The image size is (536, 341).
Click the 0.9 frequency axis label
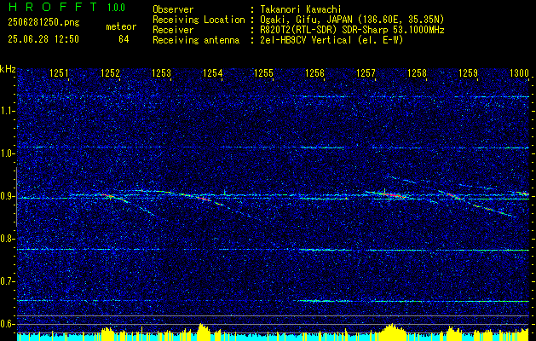click(x=8, y=196)
